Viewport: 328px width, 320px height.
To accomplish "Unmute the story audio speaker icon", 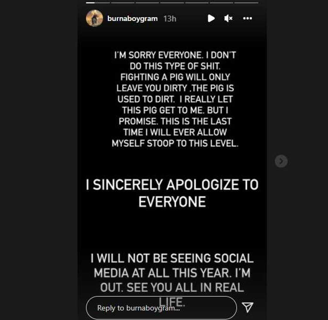I will 228,18.
